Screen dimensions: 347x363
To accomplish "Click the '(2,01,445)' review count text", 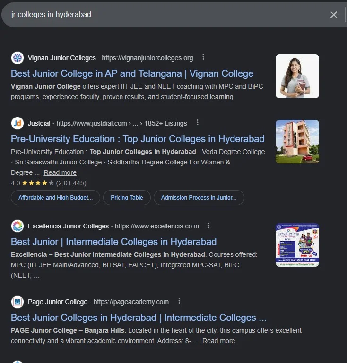I will tap(71, 183).
